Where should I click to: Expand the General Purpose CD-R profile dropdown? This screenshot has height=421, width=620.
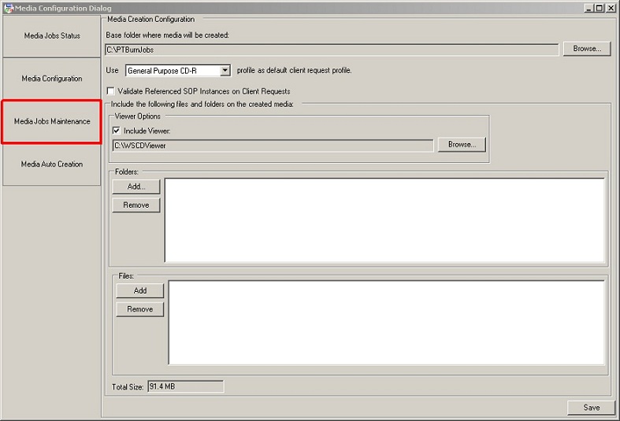click(225, 71)
